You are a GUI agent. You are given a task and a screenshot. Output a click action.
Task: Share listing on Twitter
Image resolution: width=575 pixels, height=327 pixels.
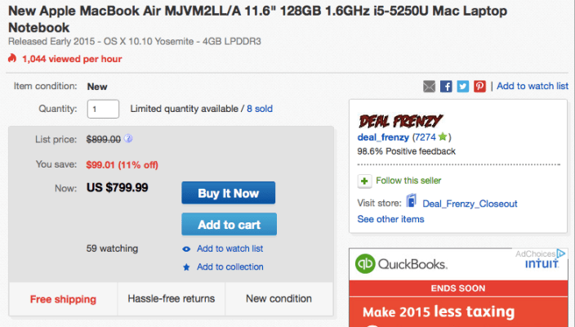[x=463, y=86]
